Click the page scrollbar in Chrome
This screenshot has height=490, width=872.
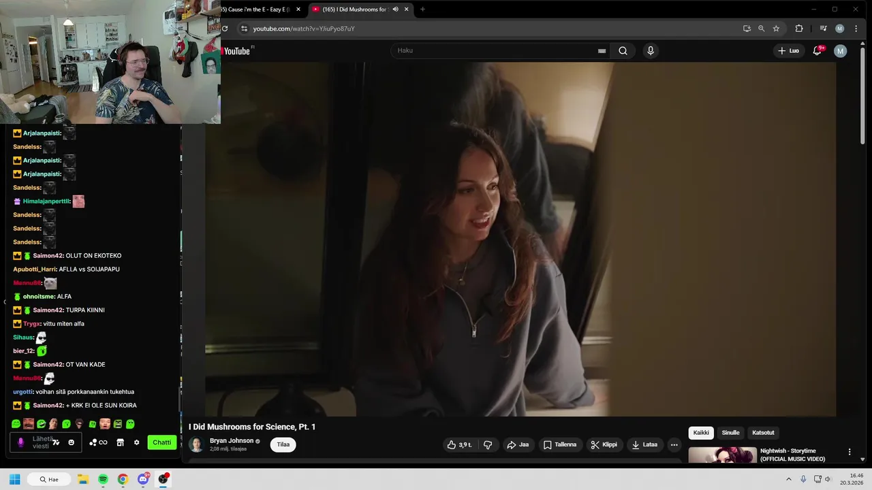pos(863,95)
